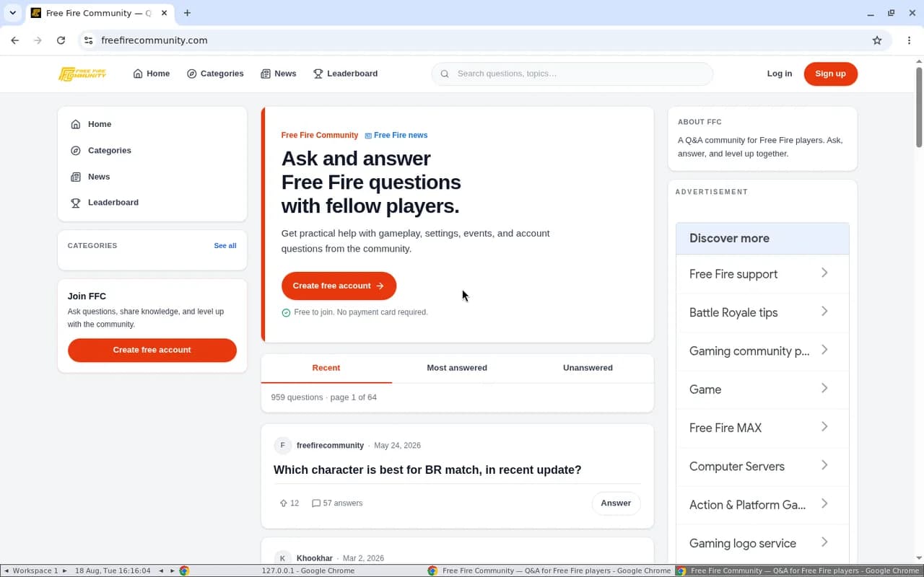Upvote the BR match character question
Screen dimensions: 924x577
click(284, 503)
